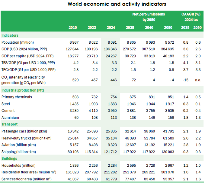The image size is (205, 184).
Task: Click the 'Steel' row label
Action: (x=6, y=104)
